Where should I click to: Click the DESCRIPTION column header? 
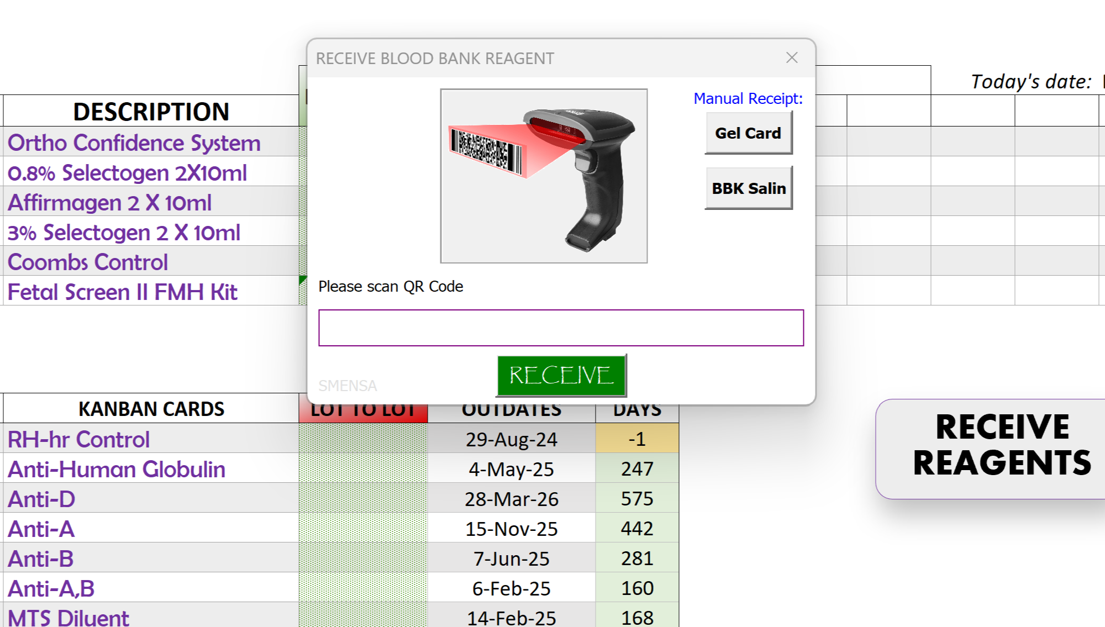tap(151, 112)
